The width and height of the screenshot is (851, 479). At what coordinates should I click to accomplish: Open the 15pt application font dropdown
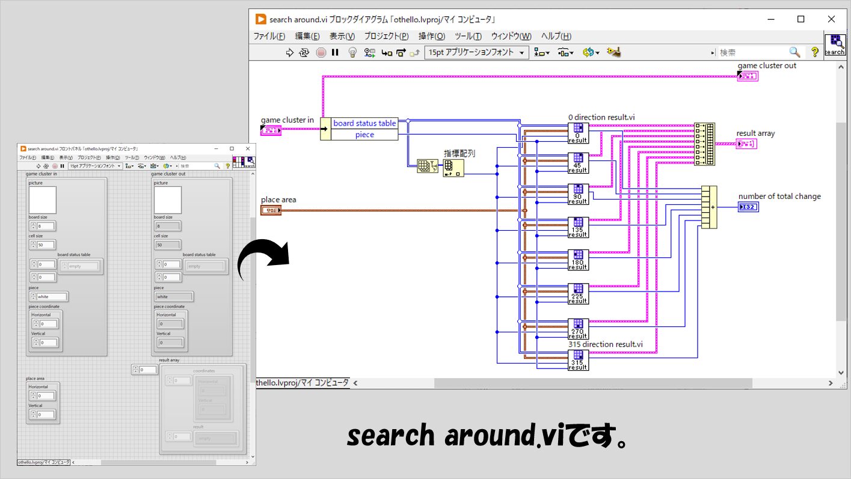pyautogui.click(x=476, y=52)
